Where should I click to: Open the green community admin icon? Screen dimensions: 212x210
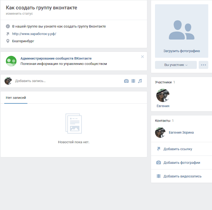click(11, 61)
